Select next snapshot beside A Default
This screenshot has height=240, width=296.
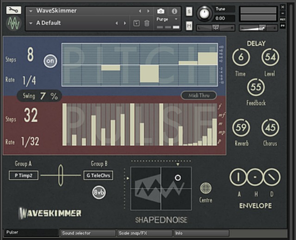click(125, 23)
